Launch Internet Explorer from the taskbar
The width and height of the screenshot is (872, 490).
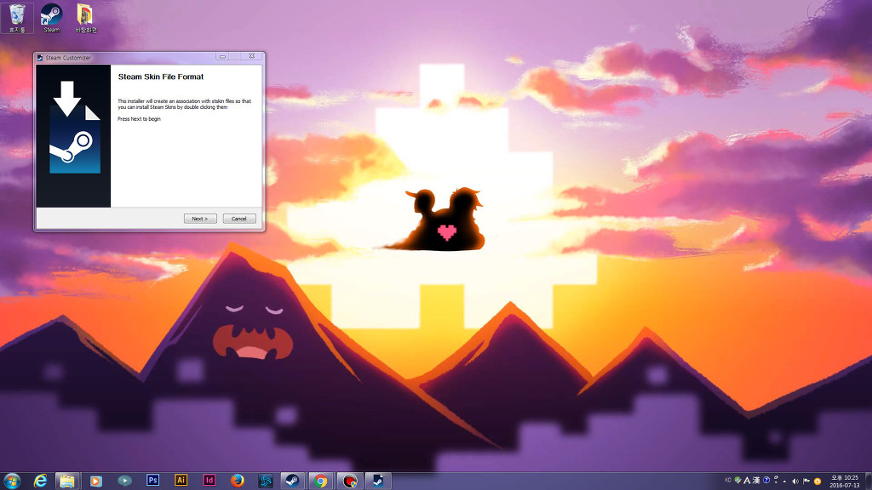40,481
